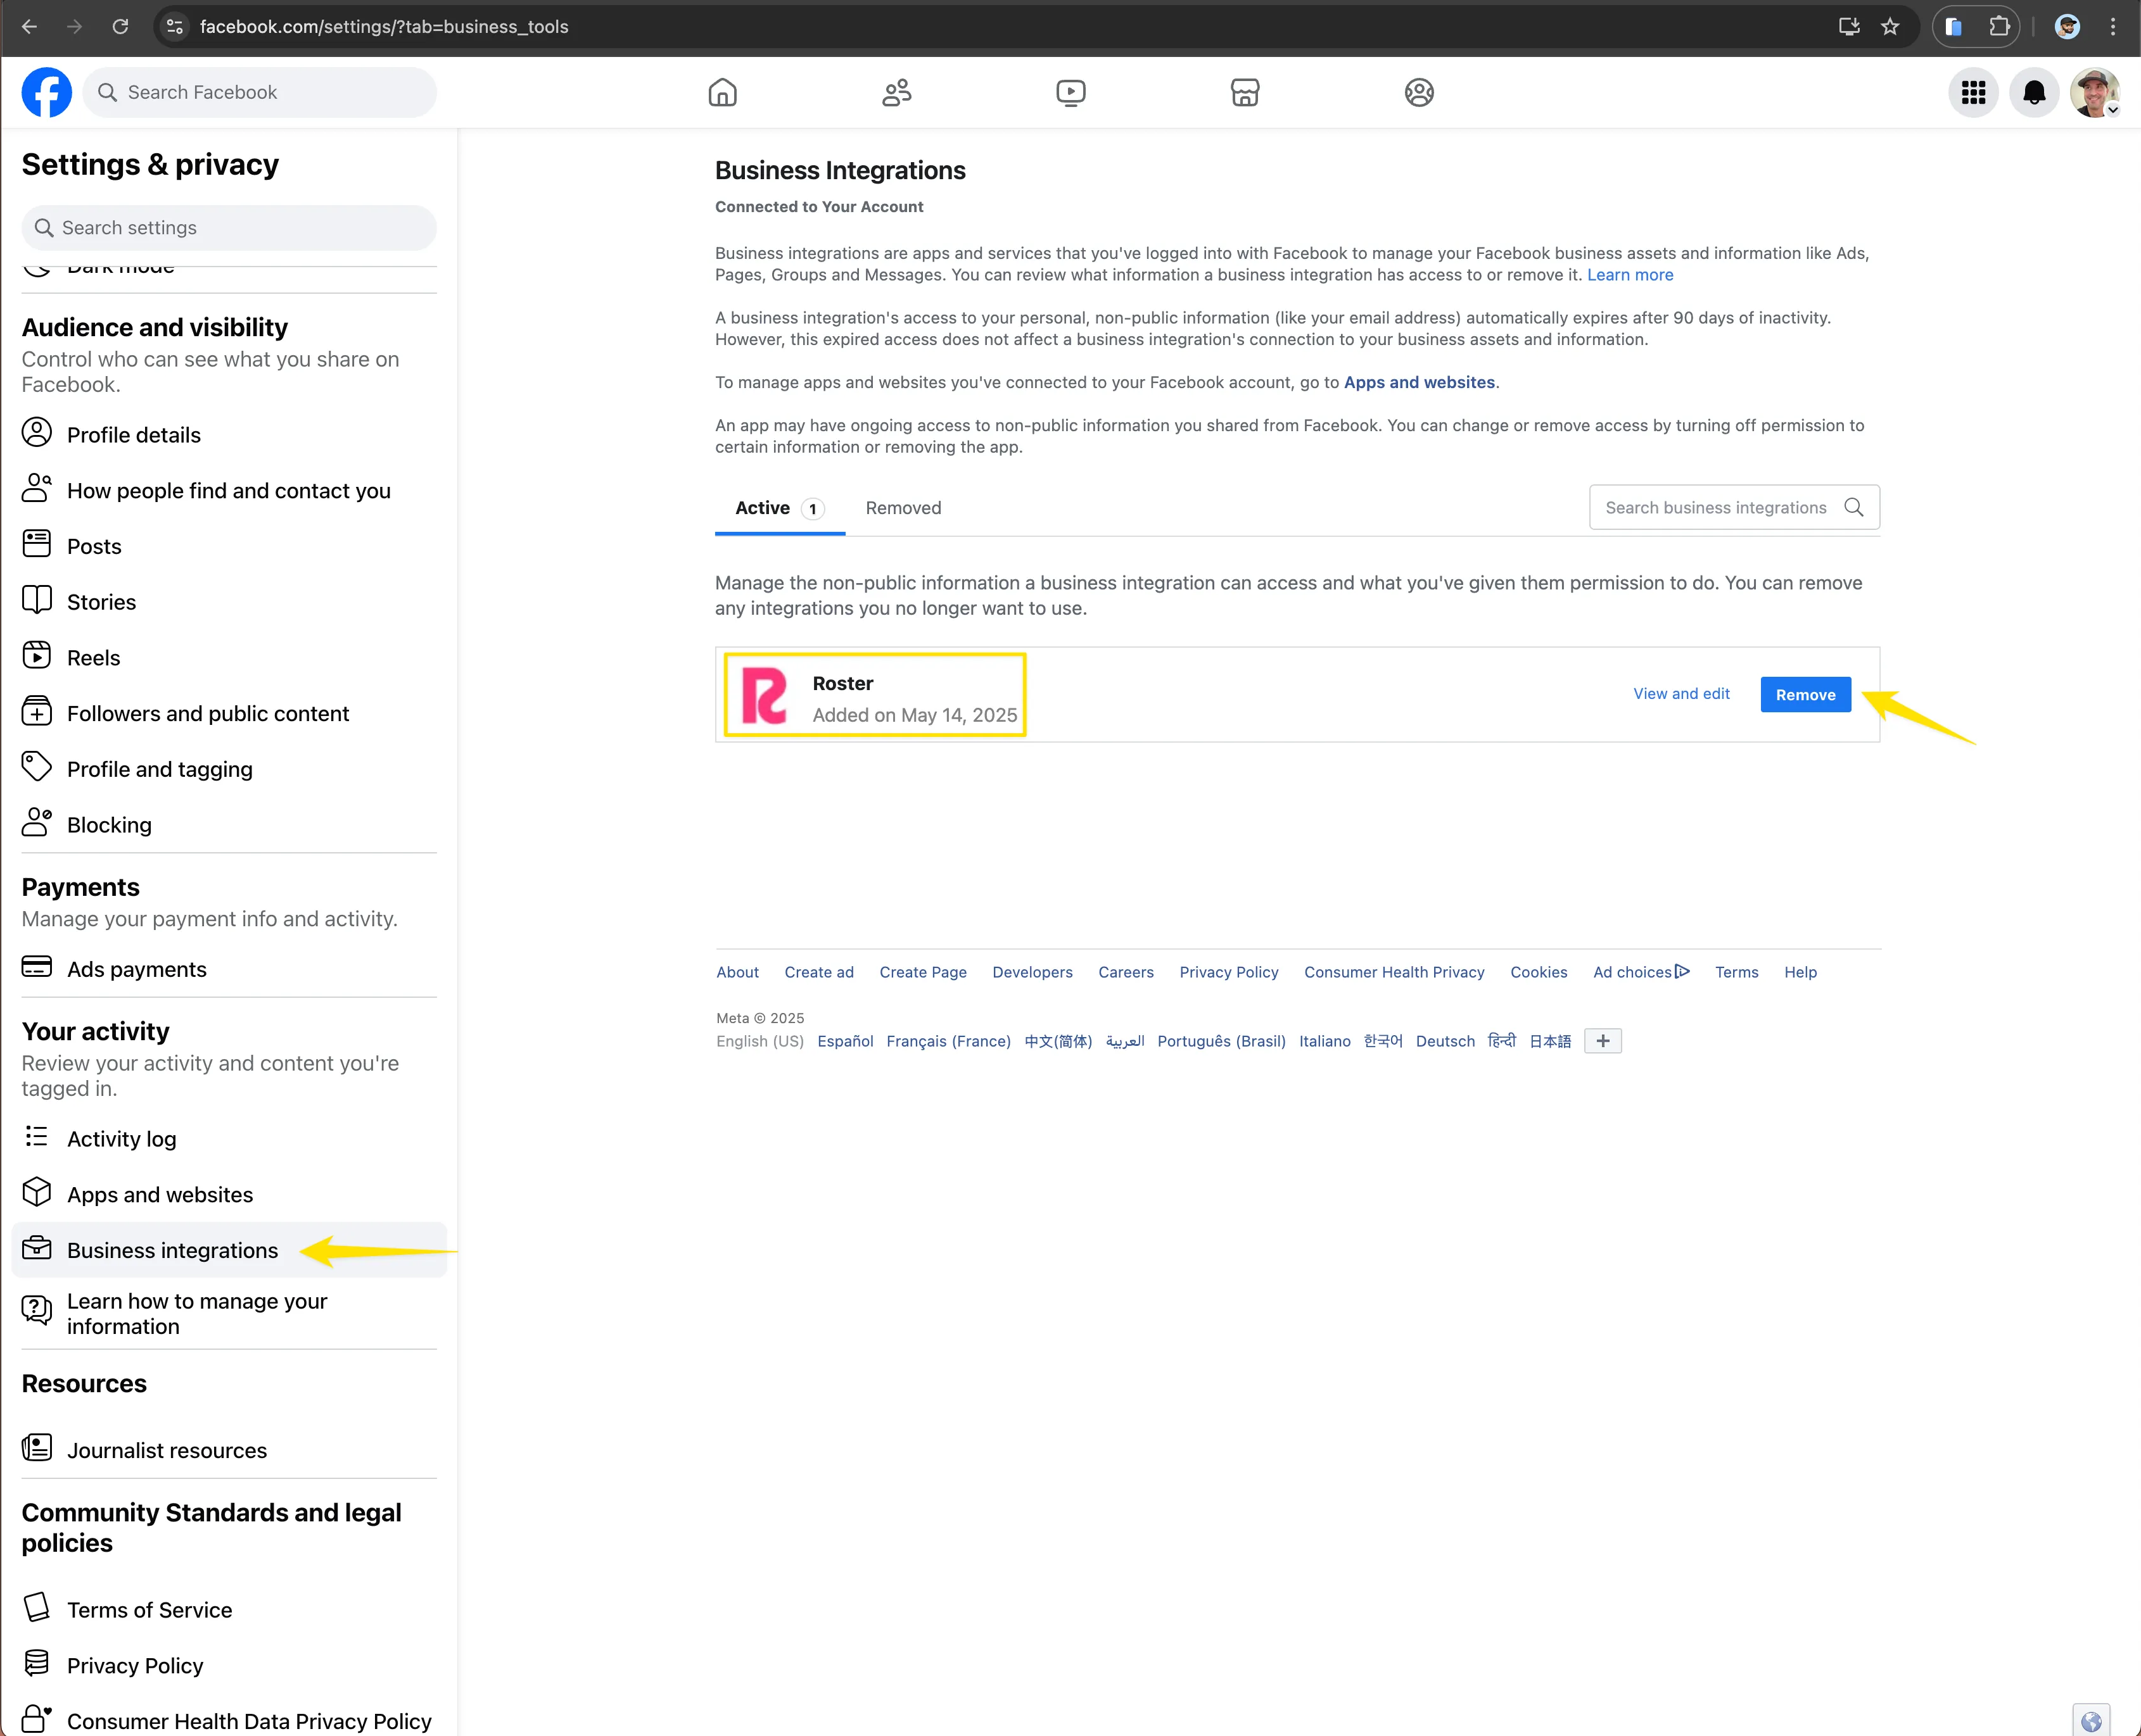2141x1736 pixels.
Task: Click the Apps and websites inline link
Action: pyautogui.click(x=1419, y=382)
